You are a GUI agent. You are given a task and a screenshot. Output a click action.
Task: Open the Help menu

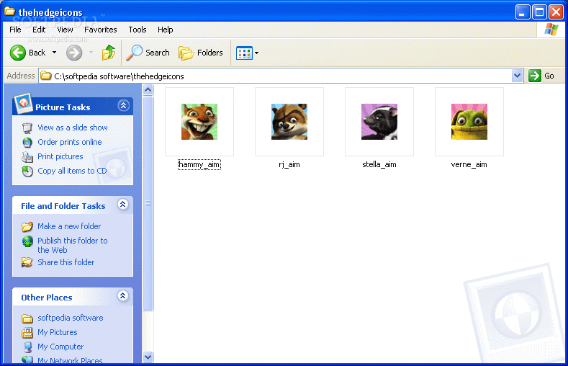[165, 30]
